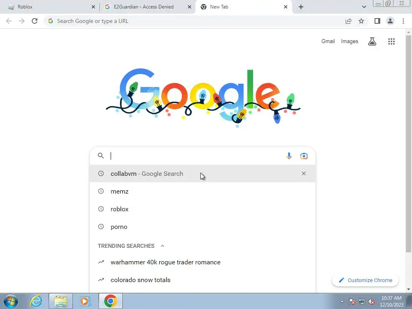This screenshot has height=309, width=412.
Task: Search by image with the camera icon
Action: [304, 156]
